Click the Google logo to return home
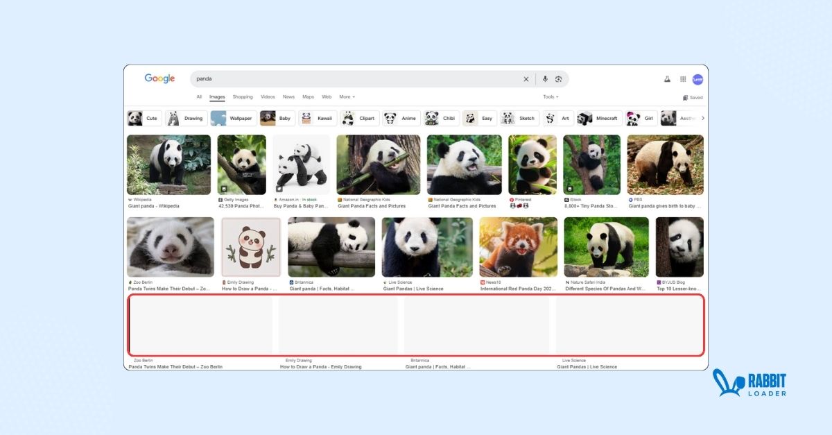The height and width of the screenshot is (435, 832). click(x=159, y=78)
